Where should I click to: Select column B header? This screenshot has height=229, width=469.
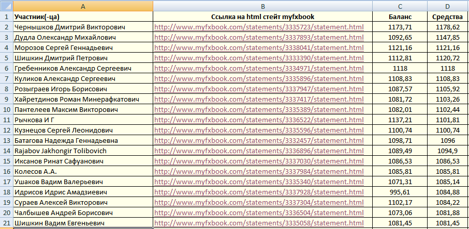pos(262,6)
